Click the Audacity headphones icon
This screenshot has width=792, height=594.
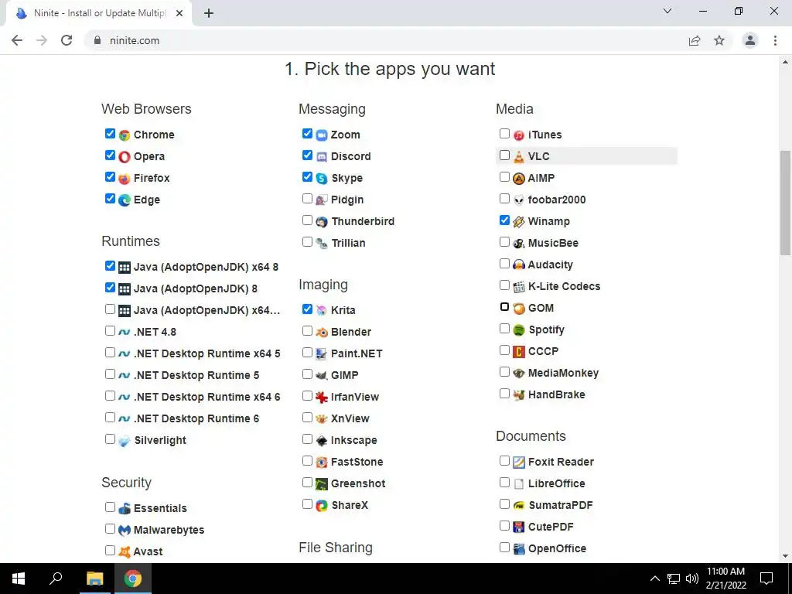click(519, 265)
